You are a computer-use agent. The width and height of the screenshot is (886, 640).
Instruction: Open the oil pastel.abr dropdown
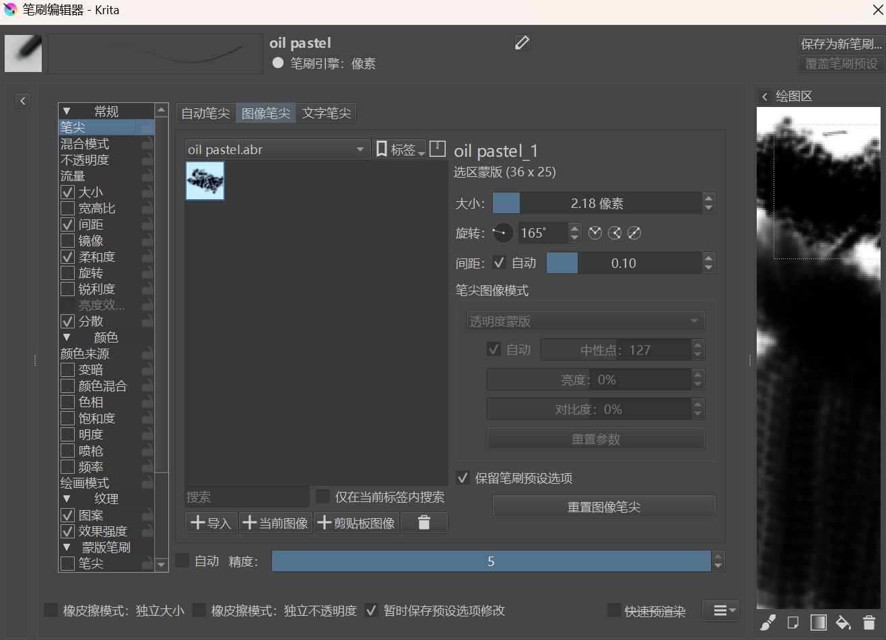click(x=277, y=149)
